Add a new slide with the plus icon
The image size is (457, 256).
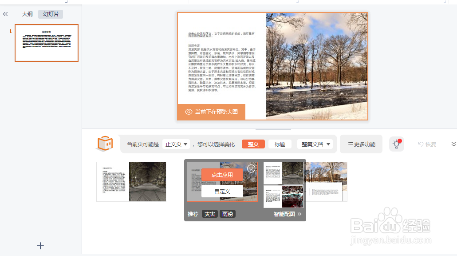click(x=40, y=246)
